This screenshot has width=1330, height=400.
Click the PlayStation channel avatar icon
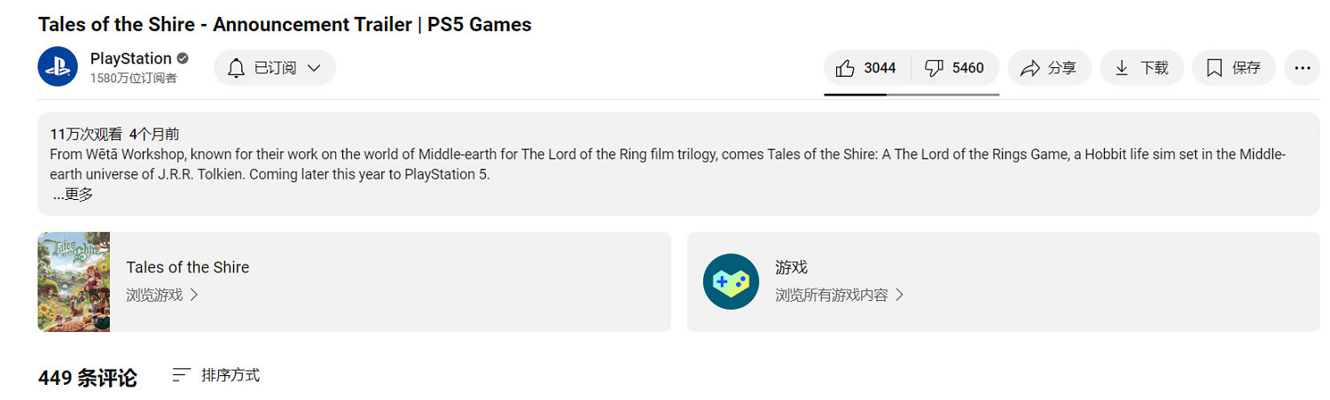(58, 67)
